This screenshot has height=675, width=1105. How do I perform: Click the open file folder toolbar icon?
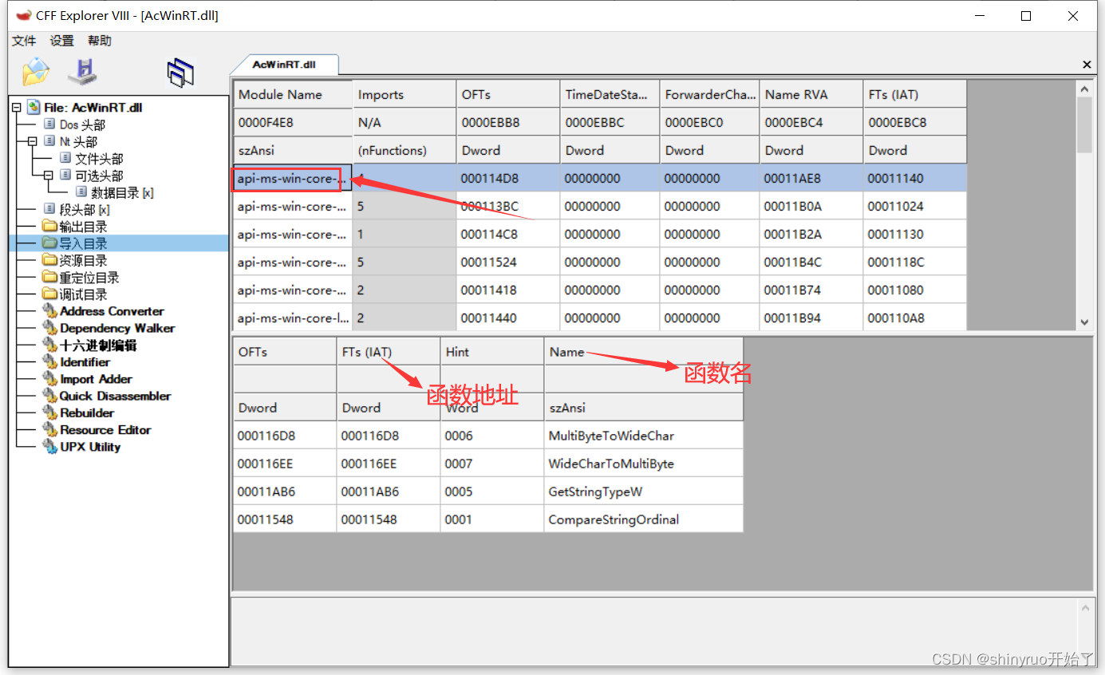tap(35, 72)
